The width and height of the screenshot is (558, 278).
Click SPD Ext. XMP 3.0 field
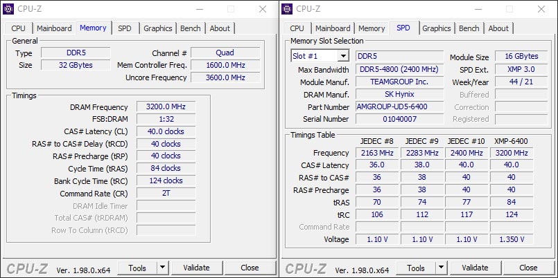click(x=521, y=70)
